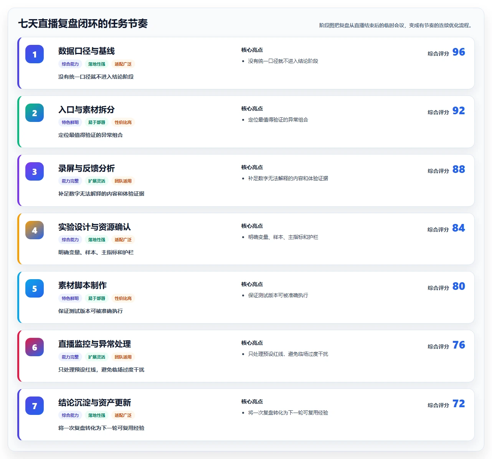Click 核心亮点 heading in 素材脚本制作 card
This screenshot has width=492, height=459.
pos(252,284)
